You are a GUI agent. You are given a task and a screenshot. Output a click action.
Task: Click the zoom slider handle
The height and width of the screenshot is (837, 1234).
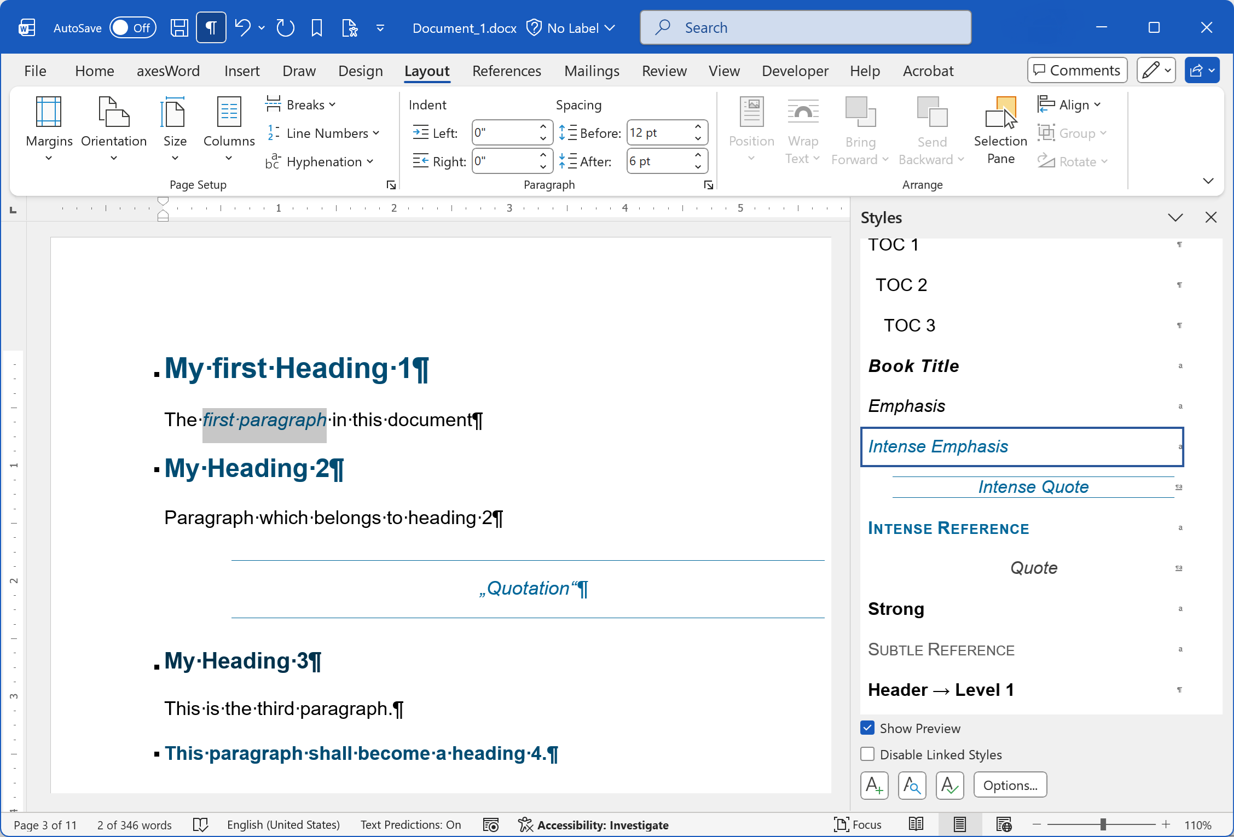1103,824
